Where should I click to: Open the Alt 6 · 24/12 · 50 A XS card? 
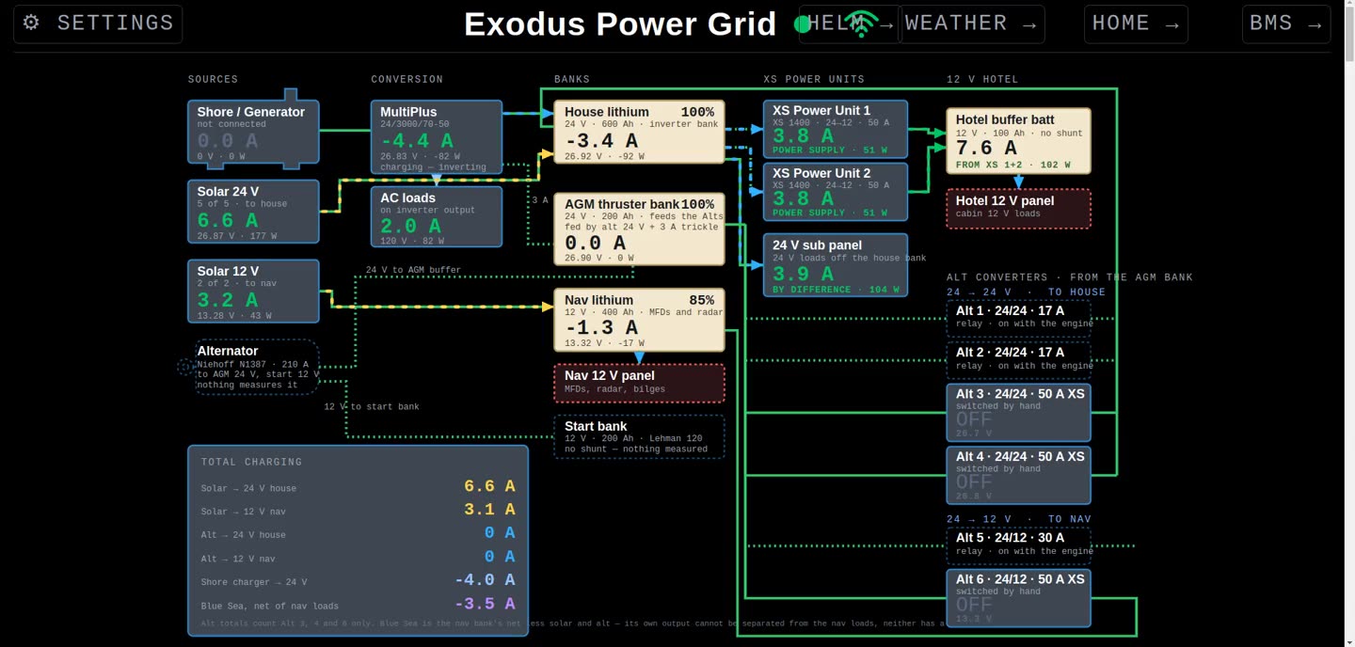1019,598
